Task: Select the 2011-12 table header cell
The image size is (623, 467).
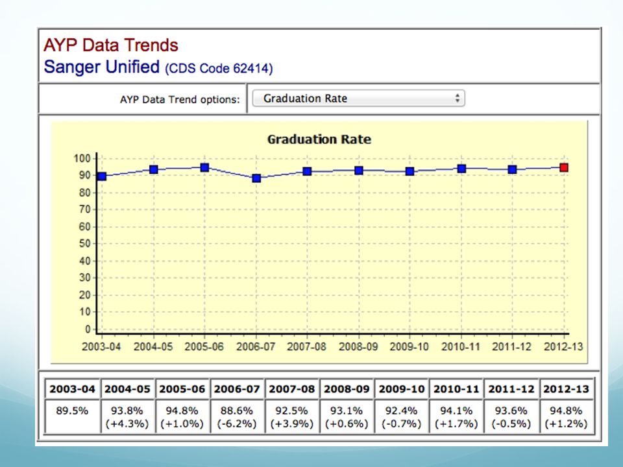Action: point(511,389)
